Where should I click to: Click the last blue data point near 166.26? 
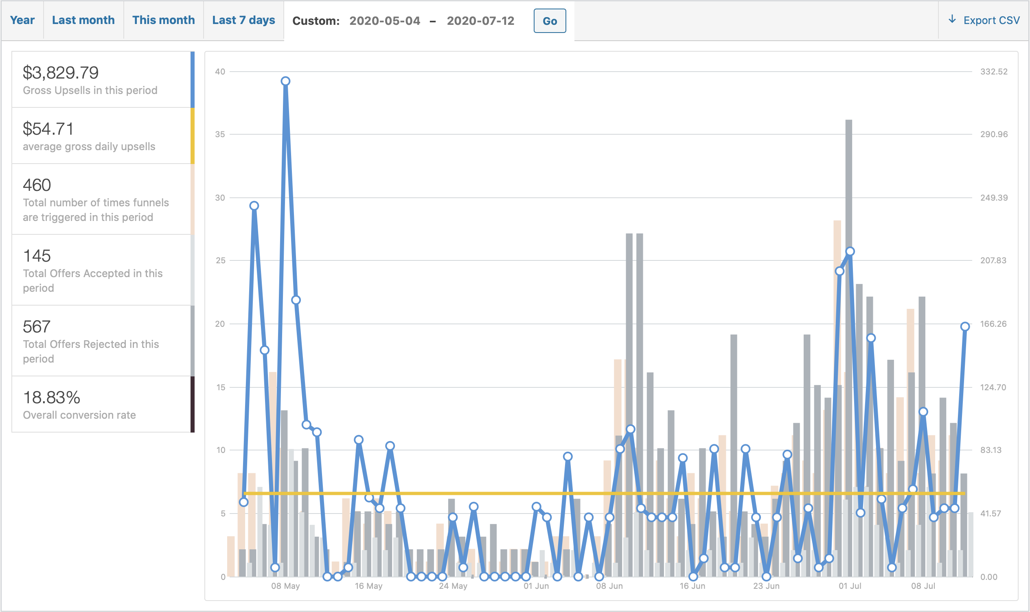[965, 327]
